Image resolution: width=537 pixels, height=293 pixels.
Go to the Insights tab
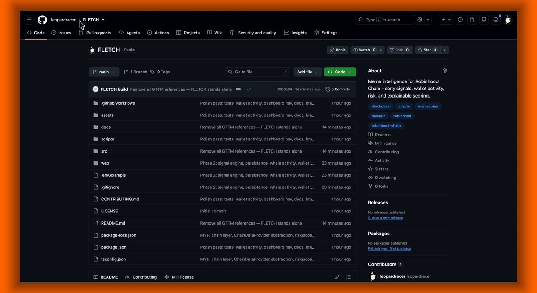[295, 33]
